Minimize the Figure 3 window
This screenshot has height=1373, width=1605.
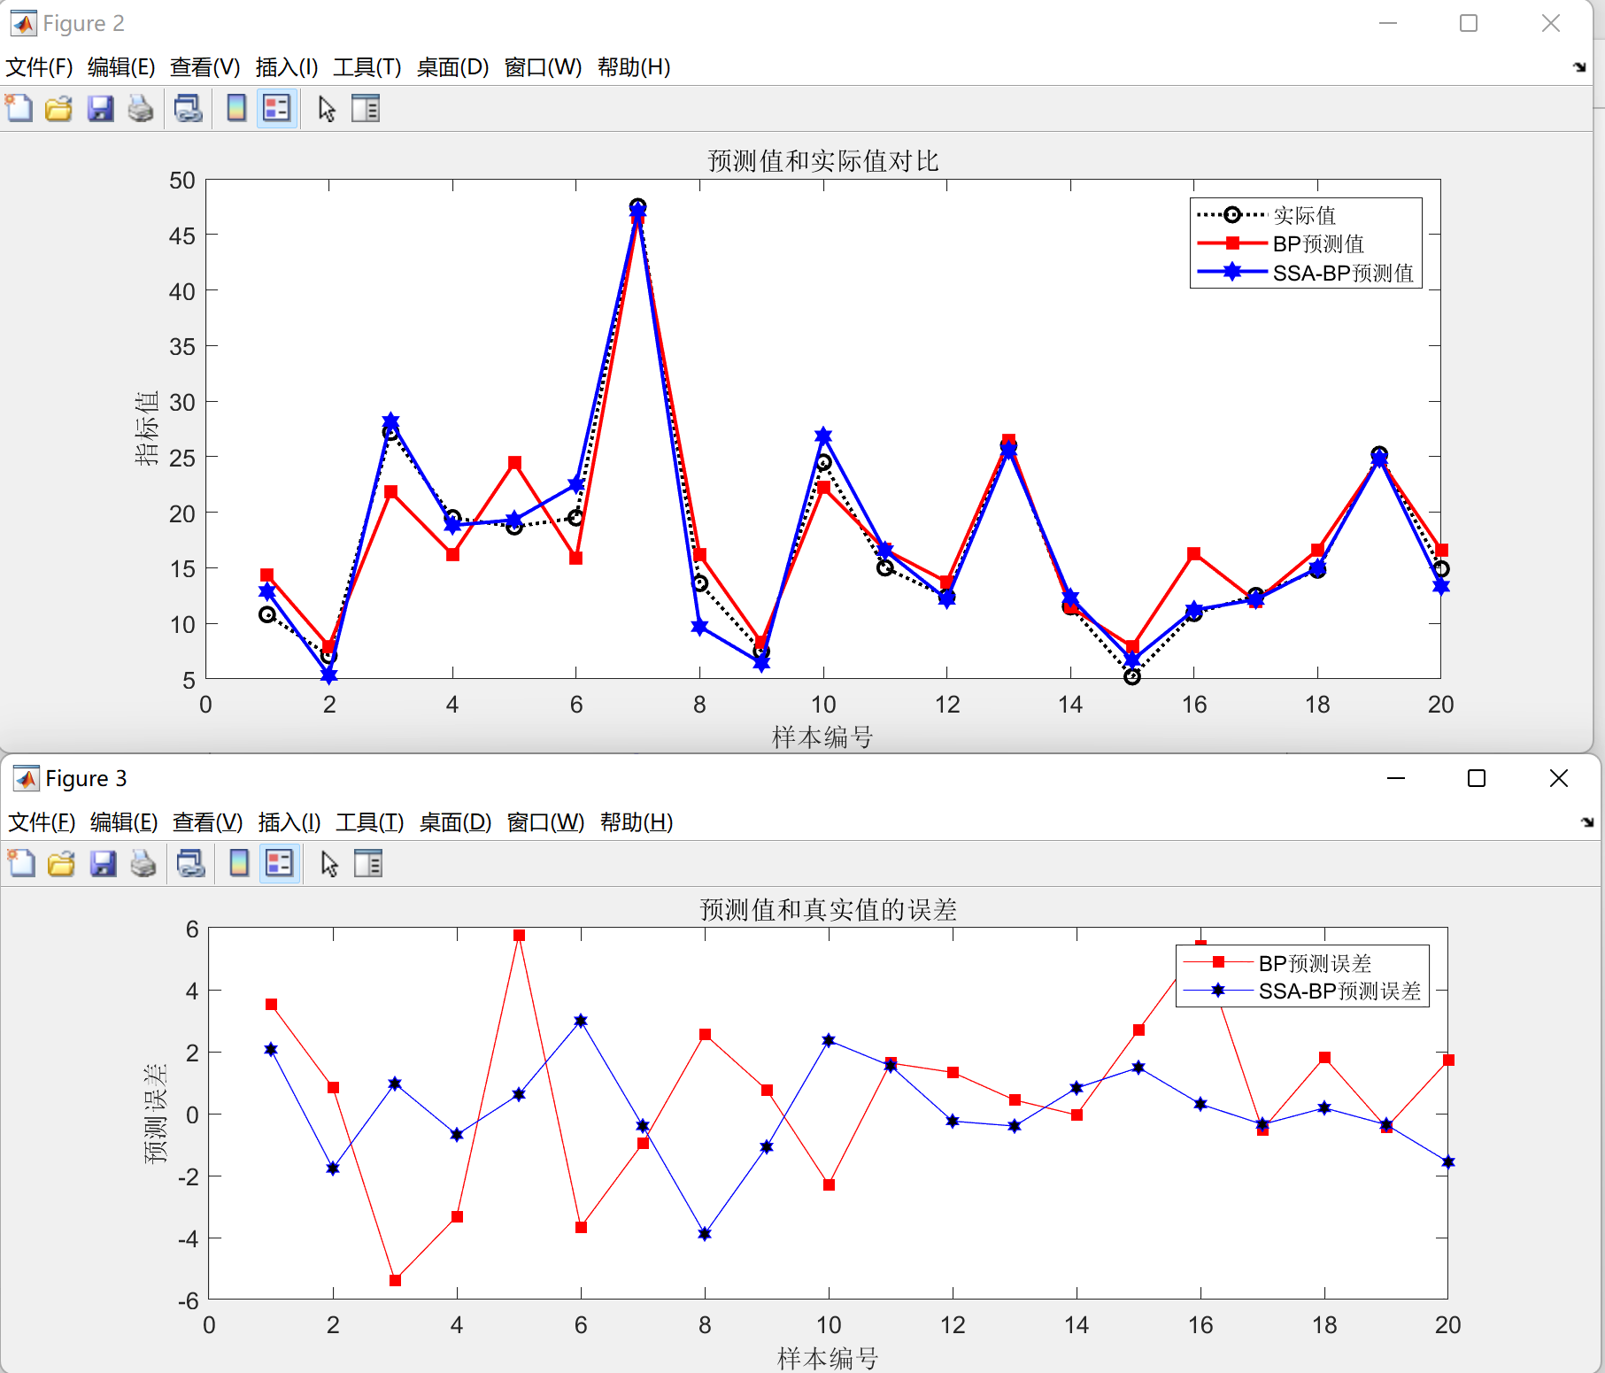(x=1396, y=778)
